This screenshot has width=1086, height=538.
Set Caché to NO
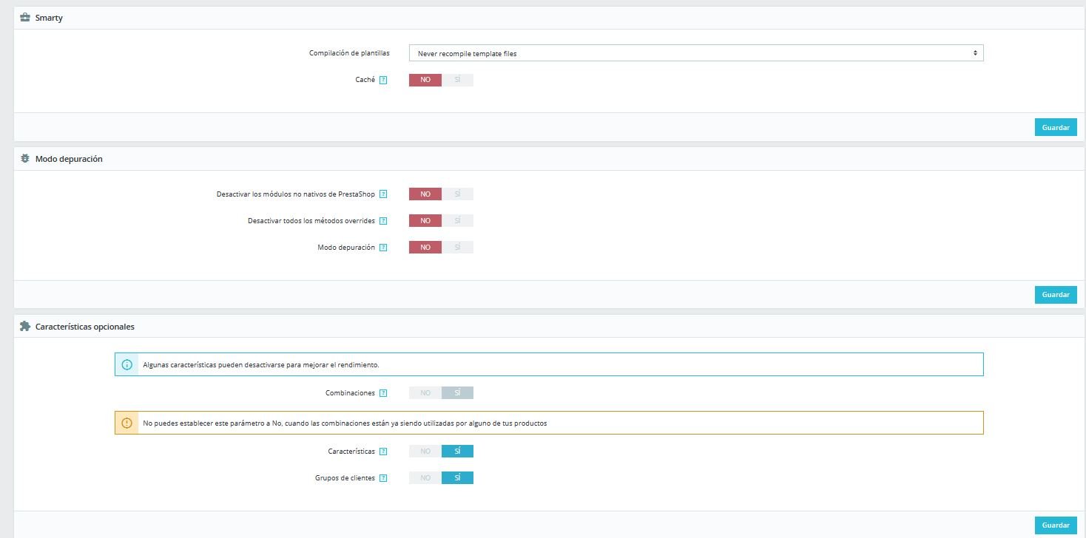tap(425, 80)
